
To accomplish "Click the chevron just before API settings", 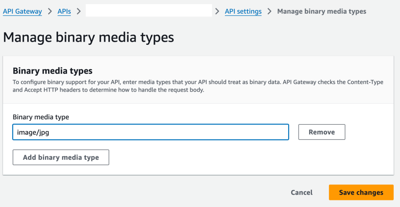I will point(217,11).
